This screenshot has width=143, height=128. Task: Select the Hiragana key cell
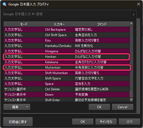(x=59, y=51)
